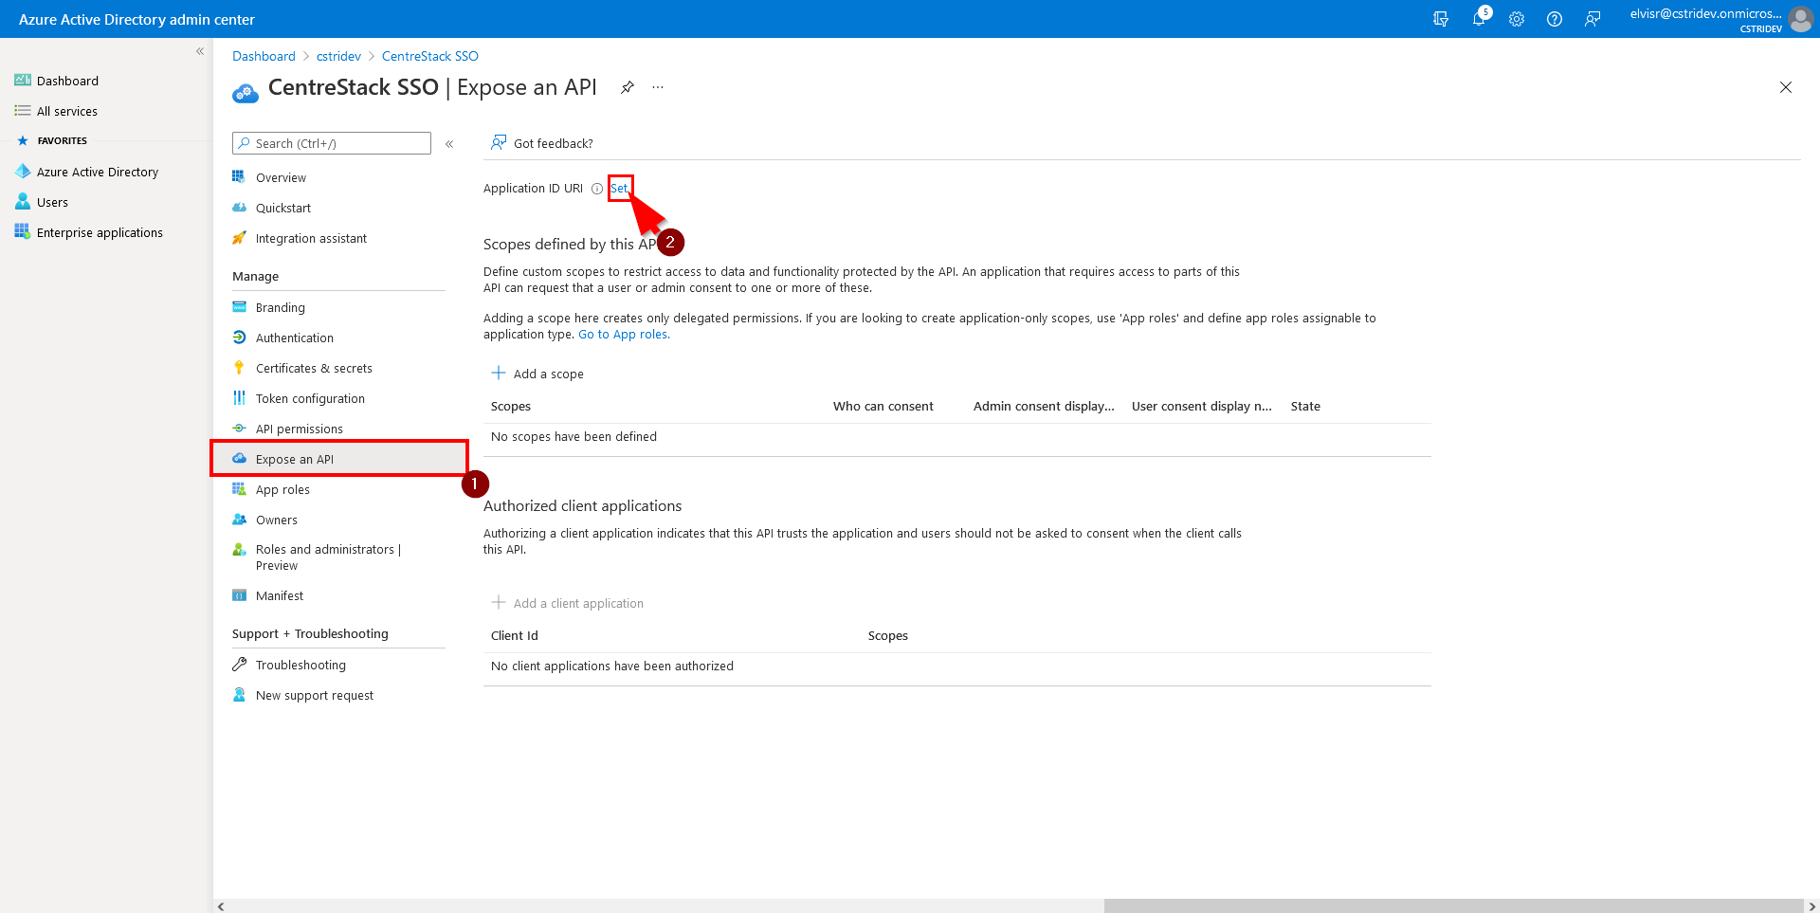1820x913 pixels.
Task: Open New support request
Action: tap(314, 695)
